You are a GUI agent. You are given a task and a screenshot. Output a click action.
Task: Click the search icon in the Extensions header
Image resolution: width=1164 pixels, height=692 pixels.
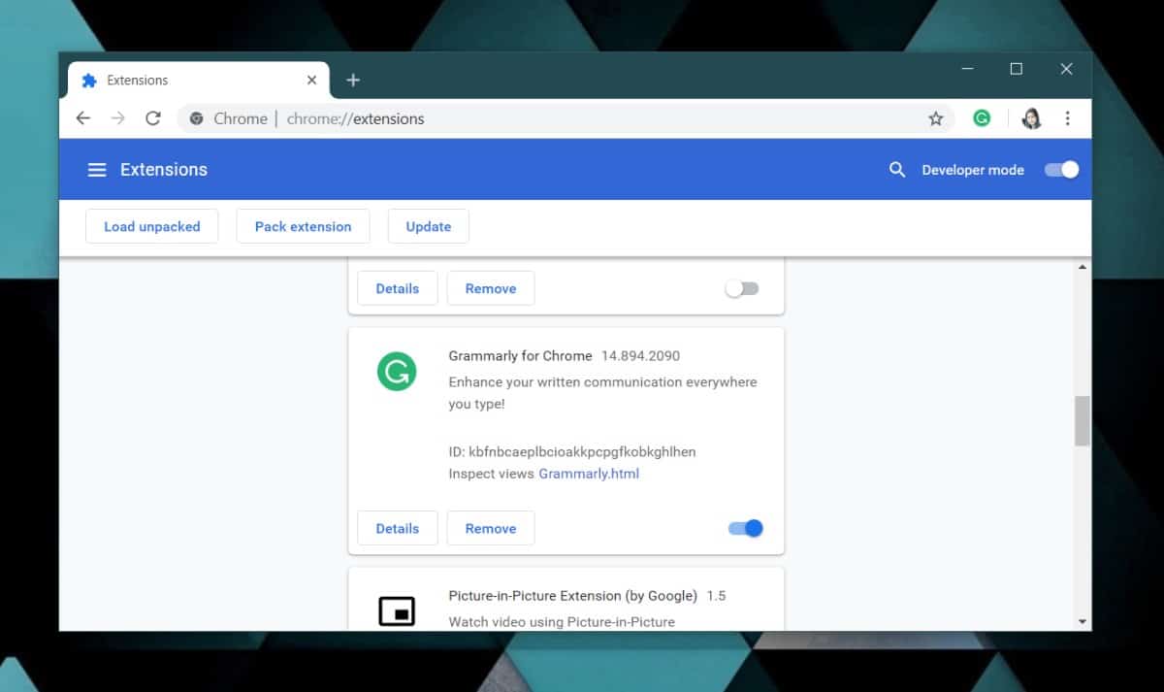tap(896, 169)
